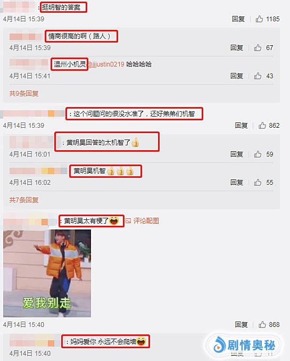Like the reply with 55 likes

258,182
